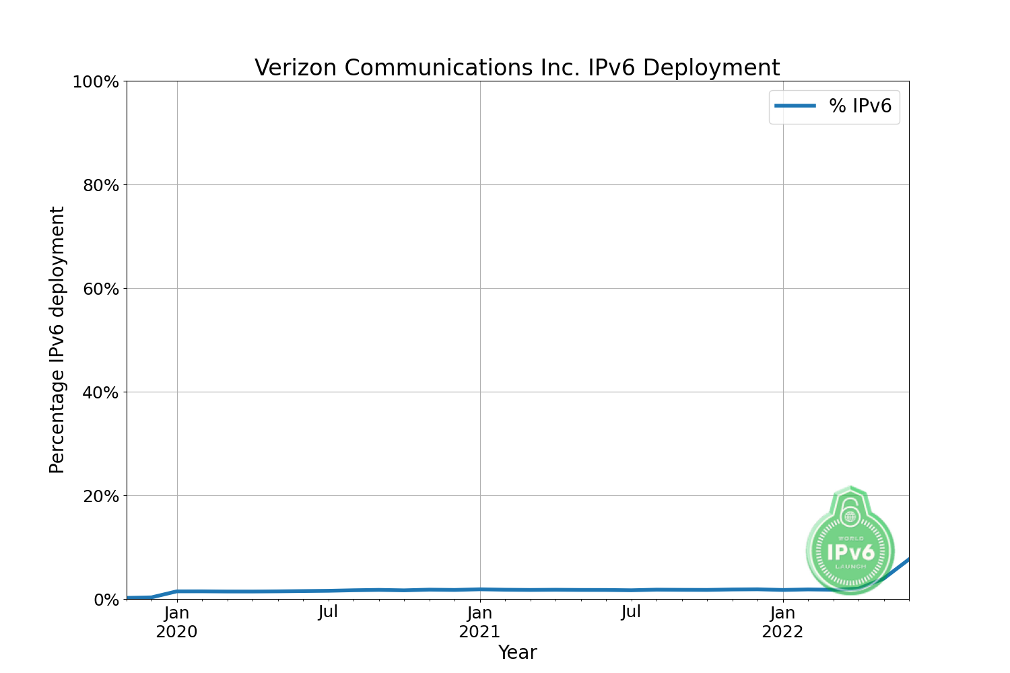Pick the 40% y-axis tick label
1010x673 pixels.
pos(100,393)
